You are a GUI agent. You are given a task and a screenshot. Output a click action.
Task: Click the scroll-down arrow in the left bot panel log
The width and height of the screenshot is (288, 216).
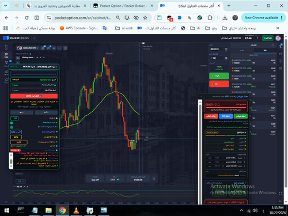coord(11,166)
